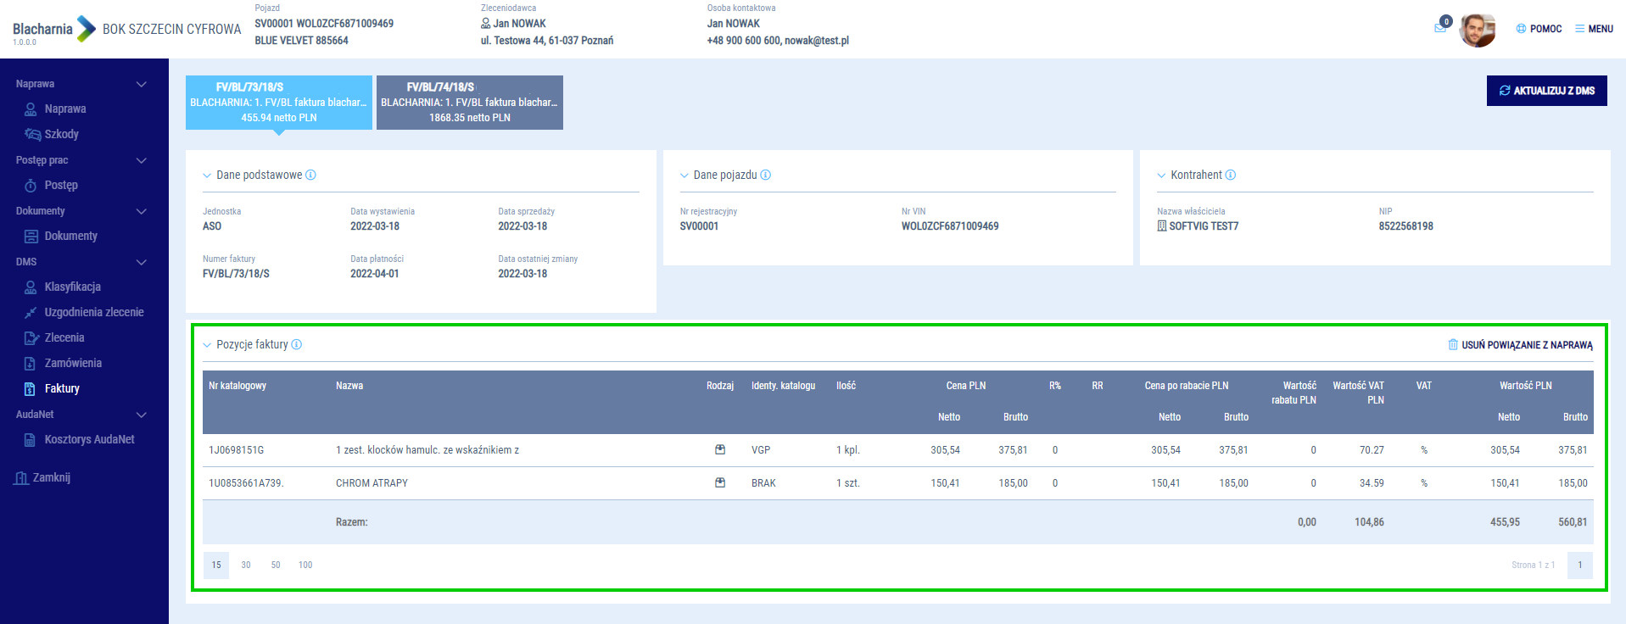Image resolution: width=1626 pixels, height=624 pixels.
Task: Collapse the AudaNet sidebar section
Action: [x=142, y=415]
